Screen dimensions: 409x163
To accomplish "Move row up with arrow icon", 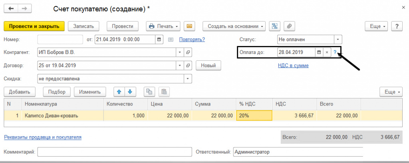I will coord(119,91).
